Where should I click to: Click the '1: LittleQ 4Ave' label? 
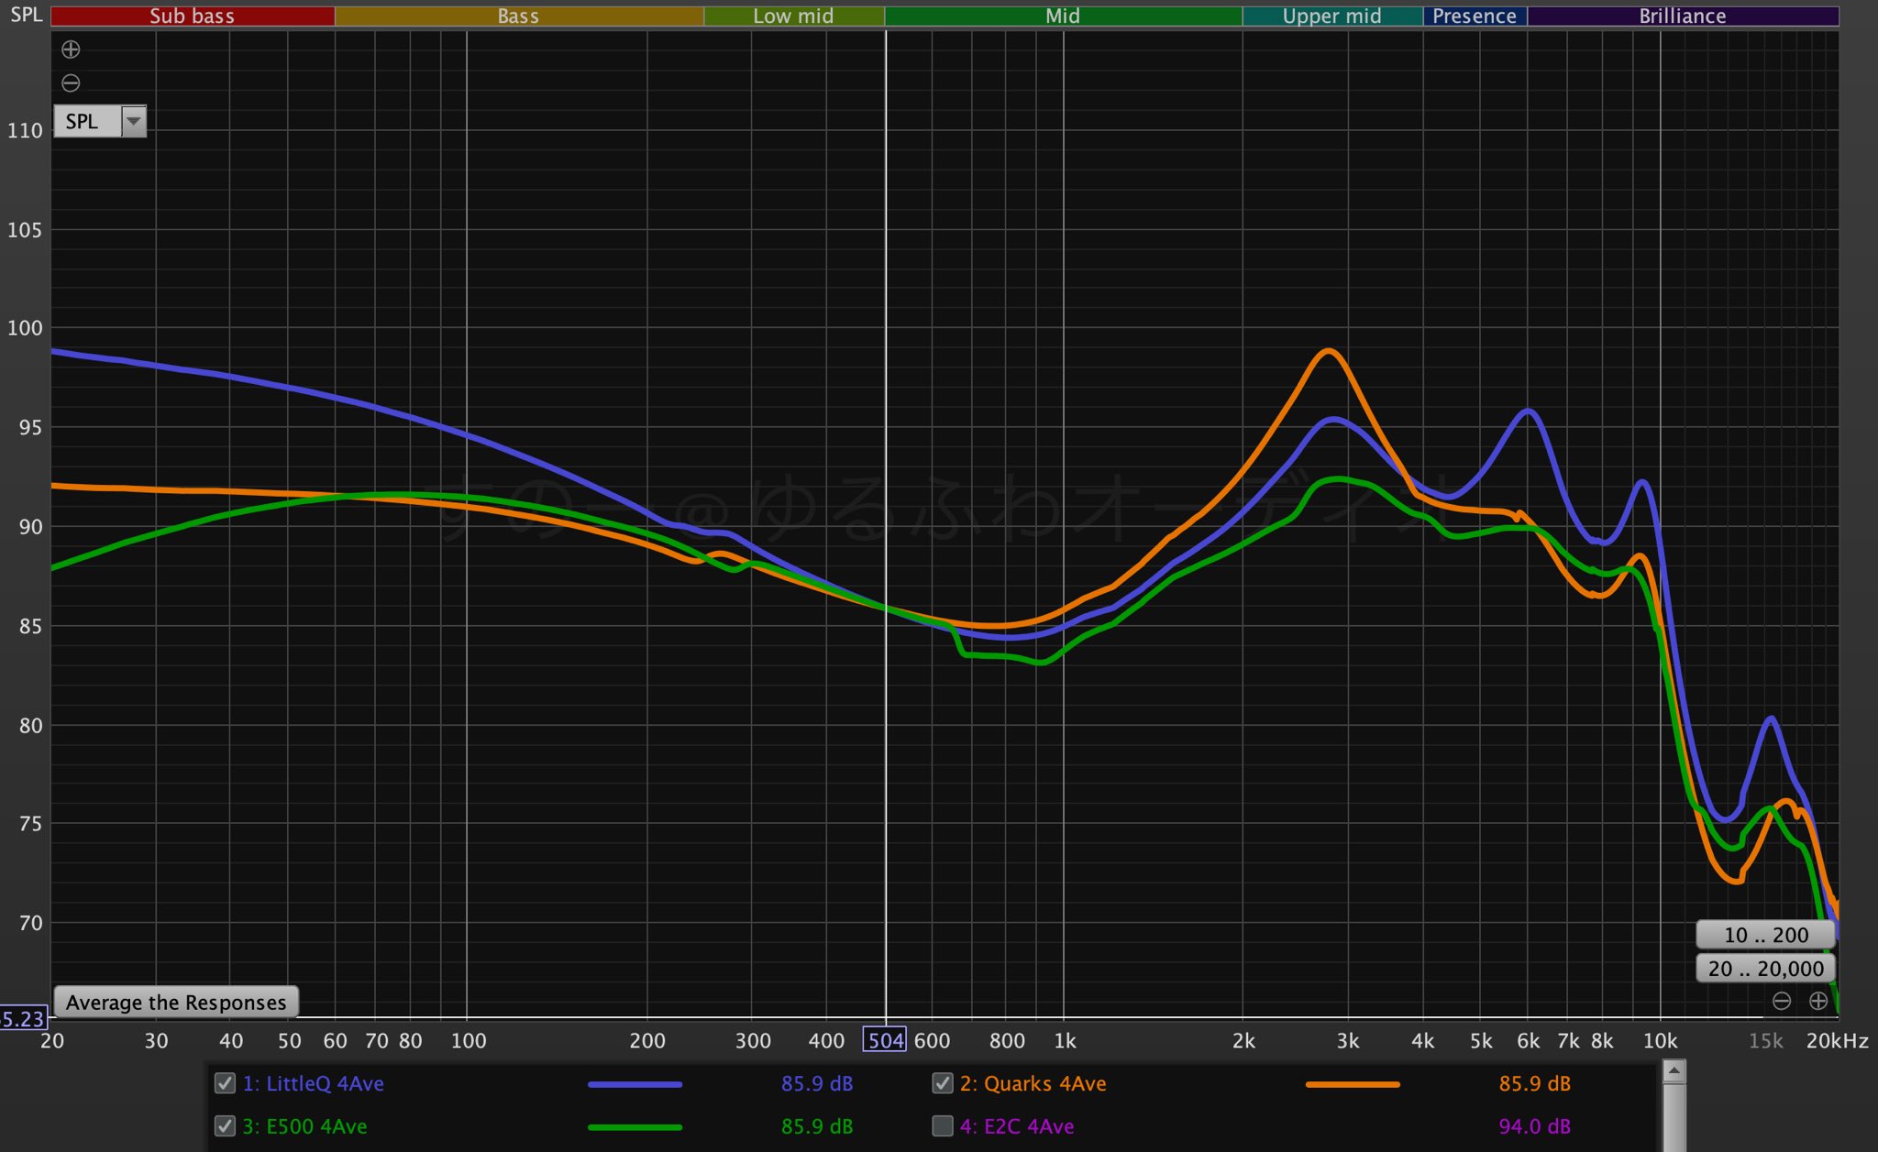[313, 1083]
